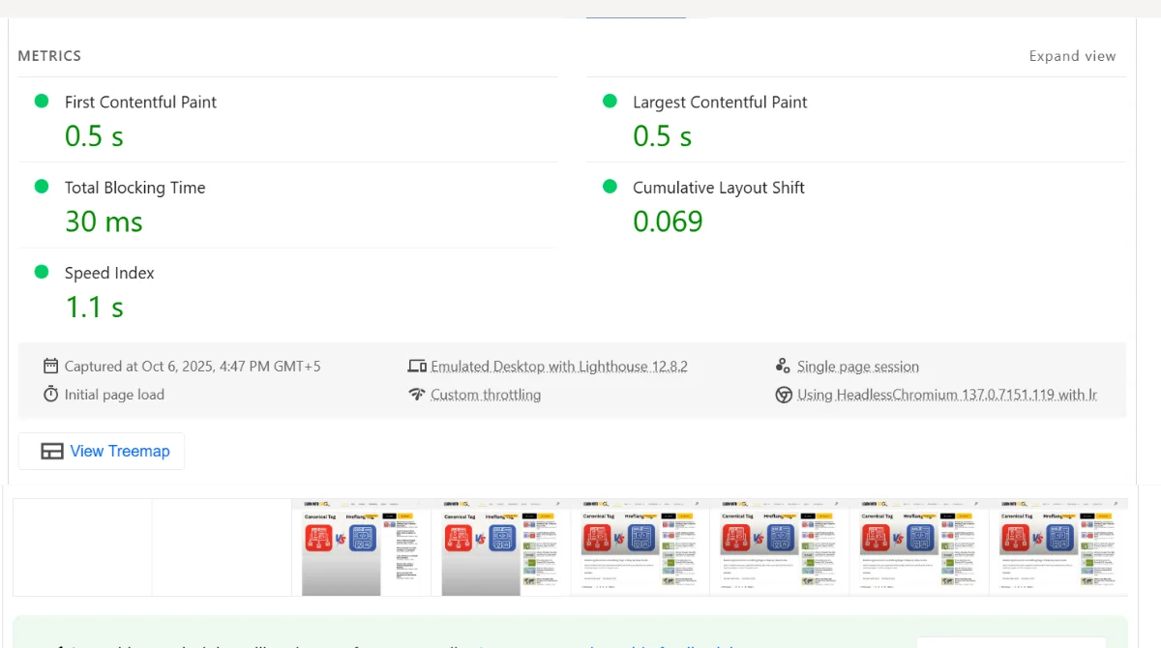Open the View Treemap button
Image resolution: width=1161 pixels, height=648 pixels.
(102, 452)
